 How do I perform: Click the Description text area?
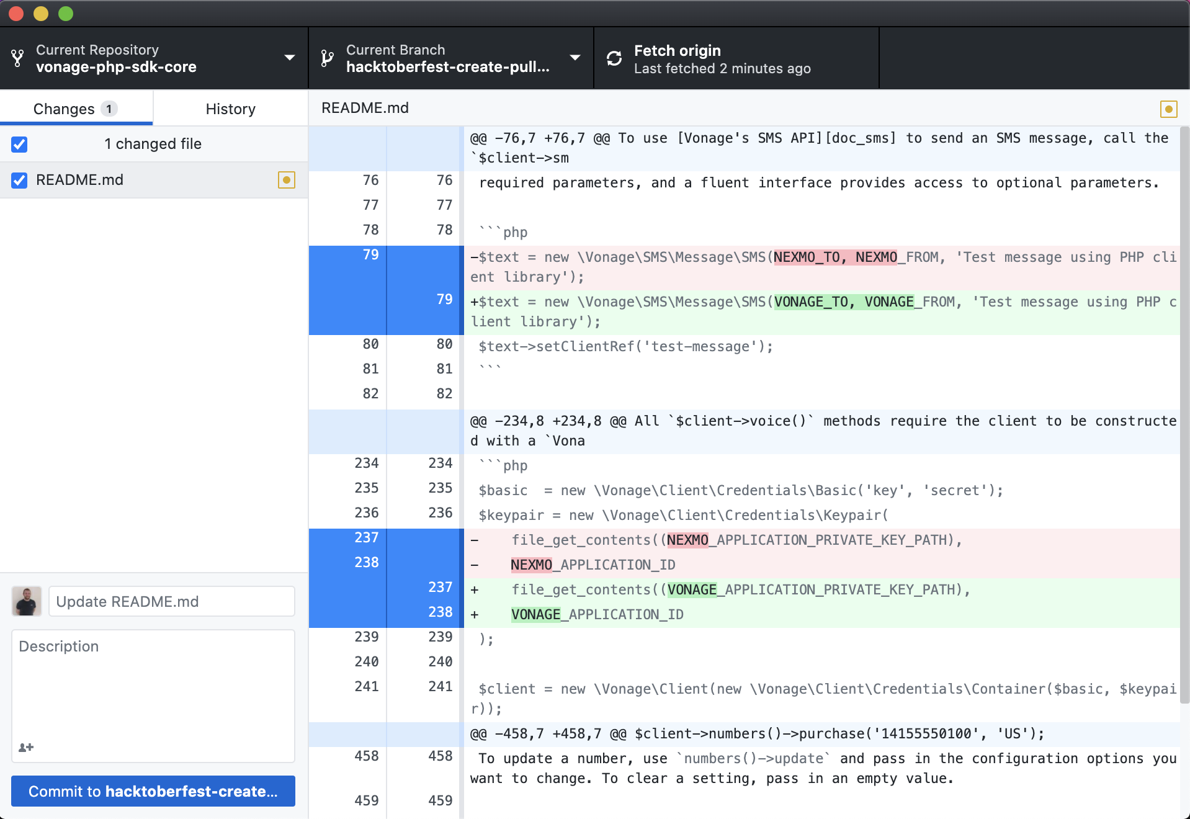[x=153, y=696]
